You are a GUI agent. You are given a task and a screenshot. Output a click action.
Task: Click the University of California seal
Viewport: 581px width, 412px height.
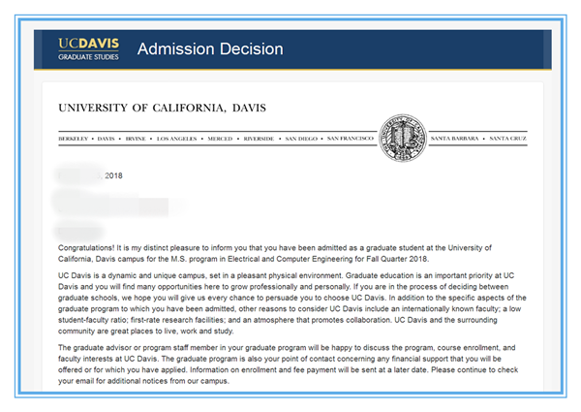pos(400,139)
